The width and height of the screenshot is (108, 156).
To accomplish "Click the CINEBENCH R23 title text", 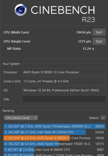I will [x=63, y=14].
